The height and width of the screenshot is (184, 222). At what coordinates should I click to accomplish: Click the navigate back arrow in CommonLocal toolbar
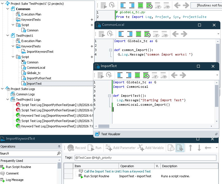point(175,34)
